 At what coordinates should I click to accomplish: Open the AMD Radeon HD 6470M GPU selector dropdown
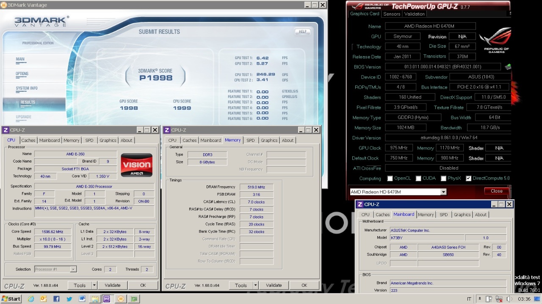point(443,192)
